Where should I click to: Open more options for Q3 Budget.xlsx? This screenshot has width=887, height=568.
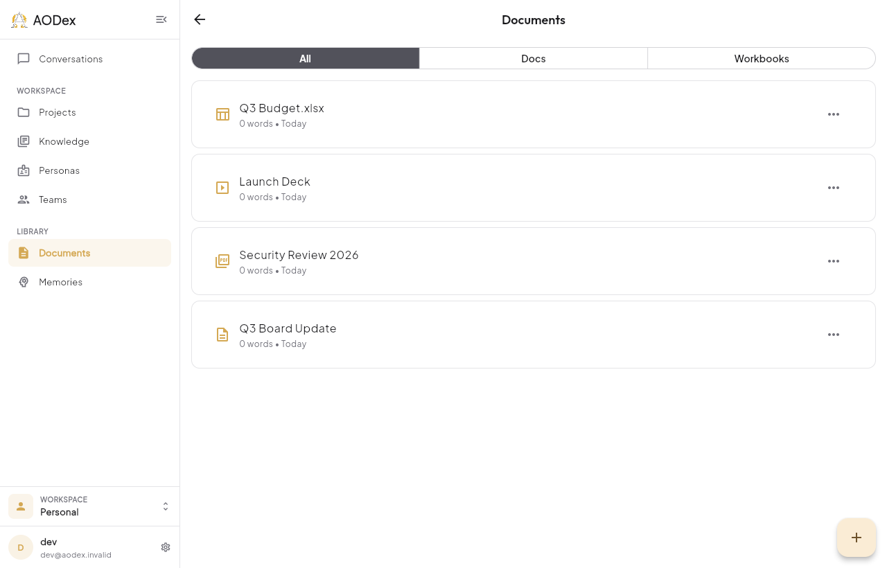click(834, 114)
